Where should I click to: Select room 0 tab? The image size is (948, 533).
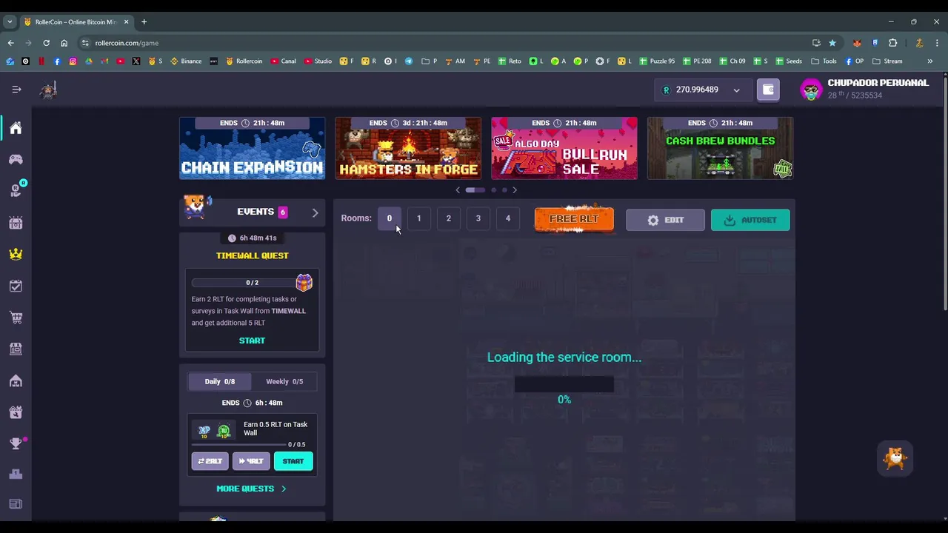pos(389,218)
